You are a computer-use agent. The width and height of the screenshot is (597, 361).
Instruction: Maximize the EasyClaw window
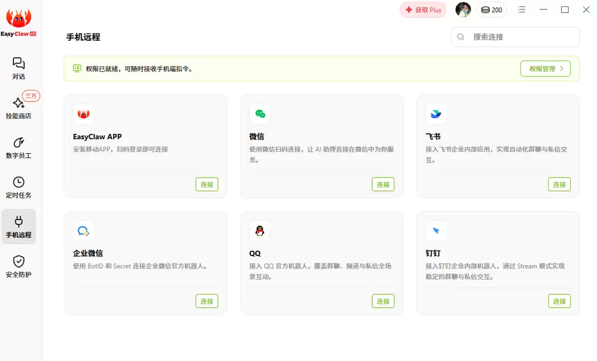[x=565, y=9]
